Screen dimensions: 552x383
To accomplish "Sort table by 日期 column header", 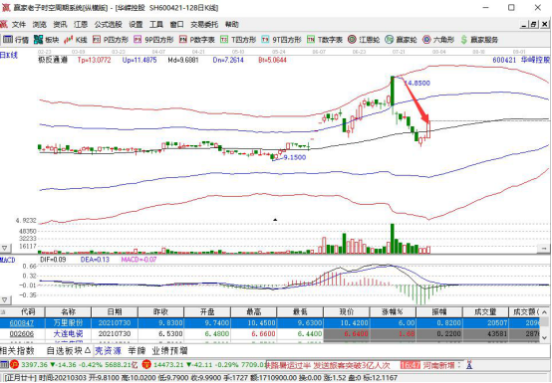I will [x=115, y=312].
